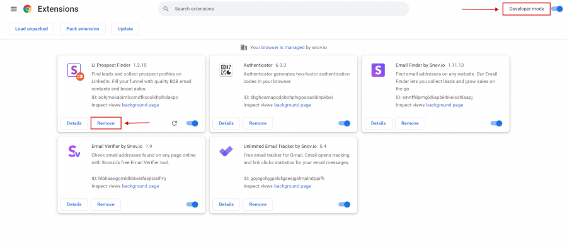Open Email Verifier background page link

(x=140, y=186)
